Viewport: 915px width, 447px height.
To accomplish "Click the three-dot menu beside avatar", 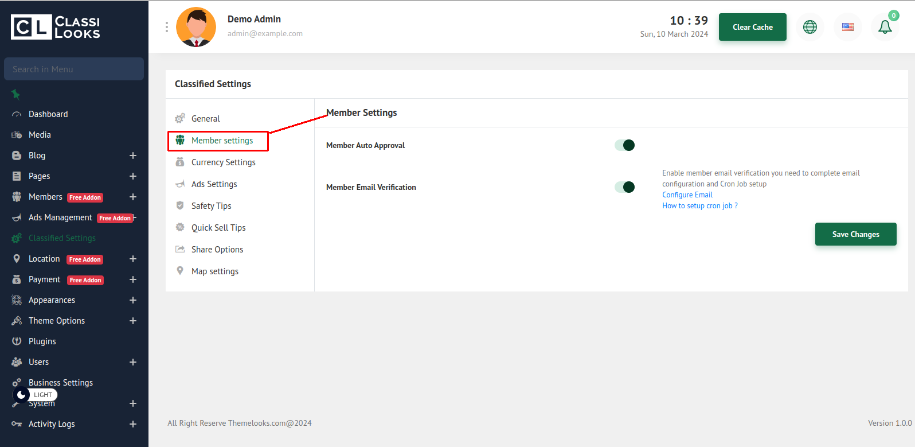I will point(167,27).
